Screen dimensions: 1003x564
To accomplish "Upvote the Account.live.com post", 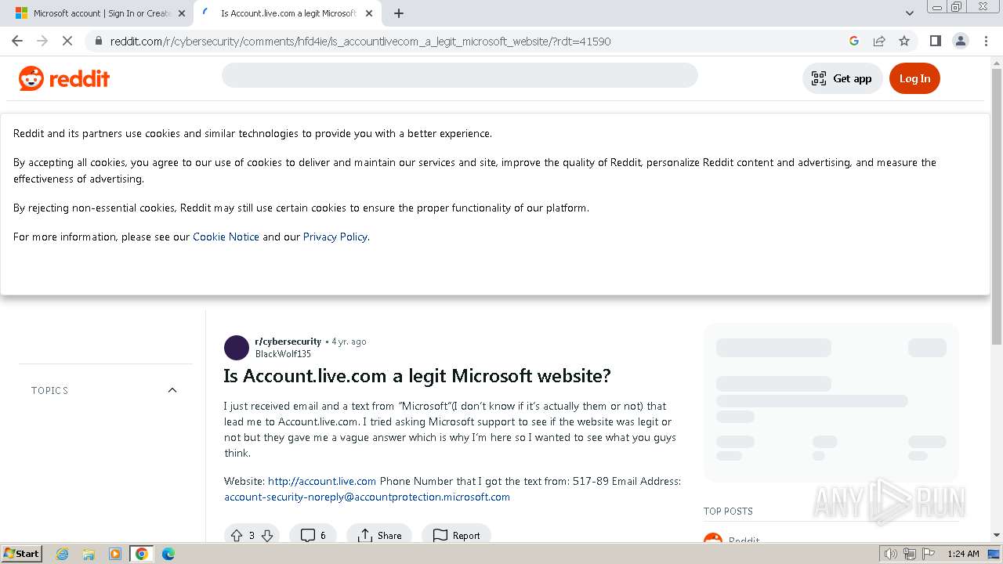I will pyautogui.click(x=237, y=536).
